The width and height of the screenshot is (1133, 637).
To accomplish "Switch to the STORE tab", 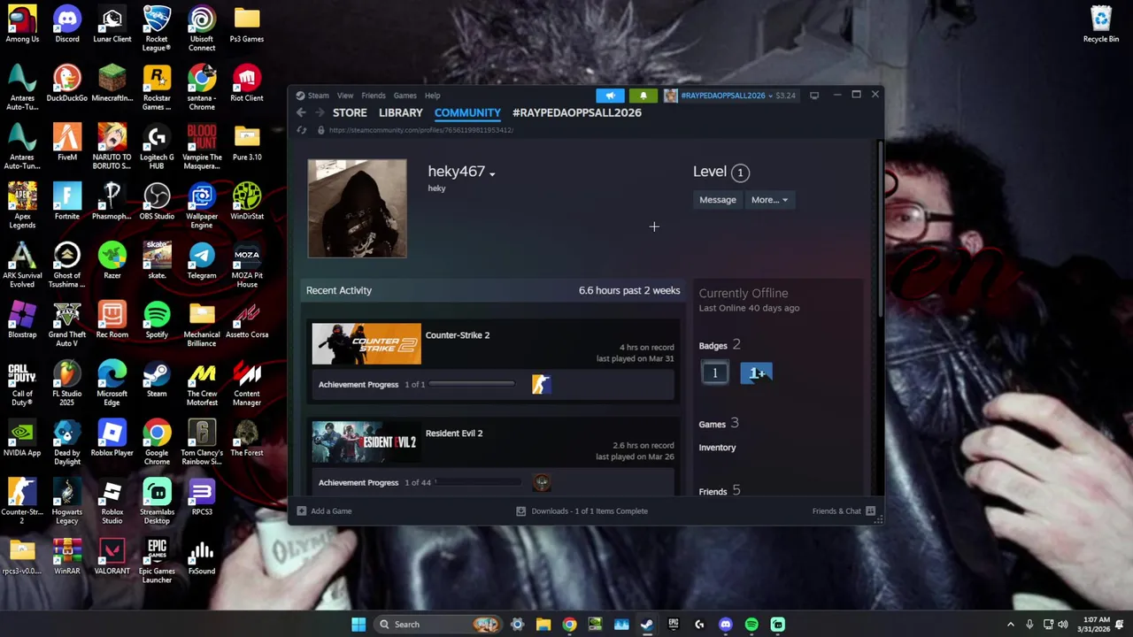I will click(x=350, y=112).
